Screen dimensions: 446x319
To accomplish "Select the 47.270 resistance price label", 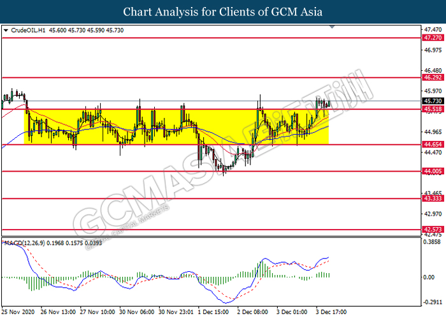I will click(433, 38).
